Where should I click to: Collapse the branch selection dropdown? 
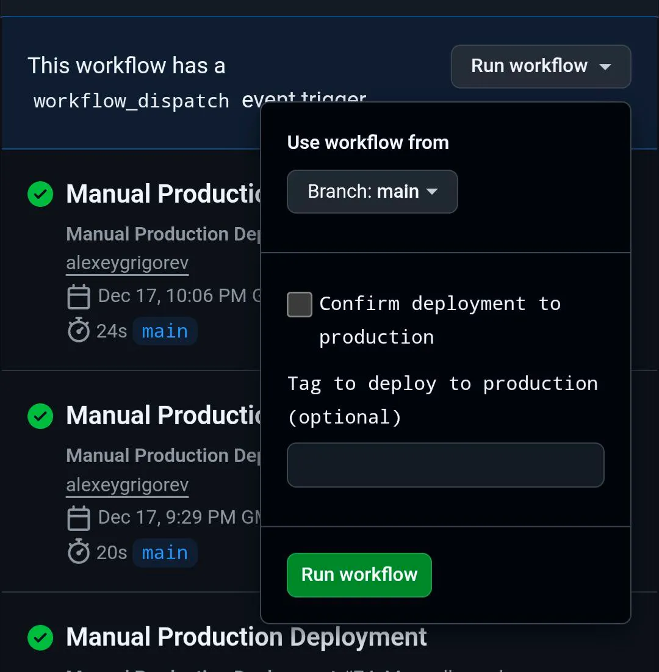tap(372, 192)
